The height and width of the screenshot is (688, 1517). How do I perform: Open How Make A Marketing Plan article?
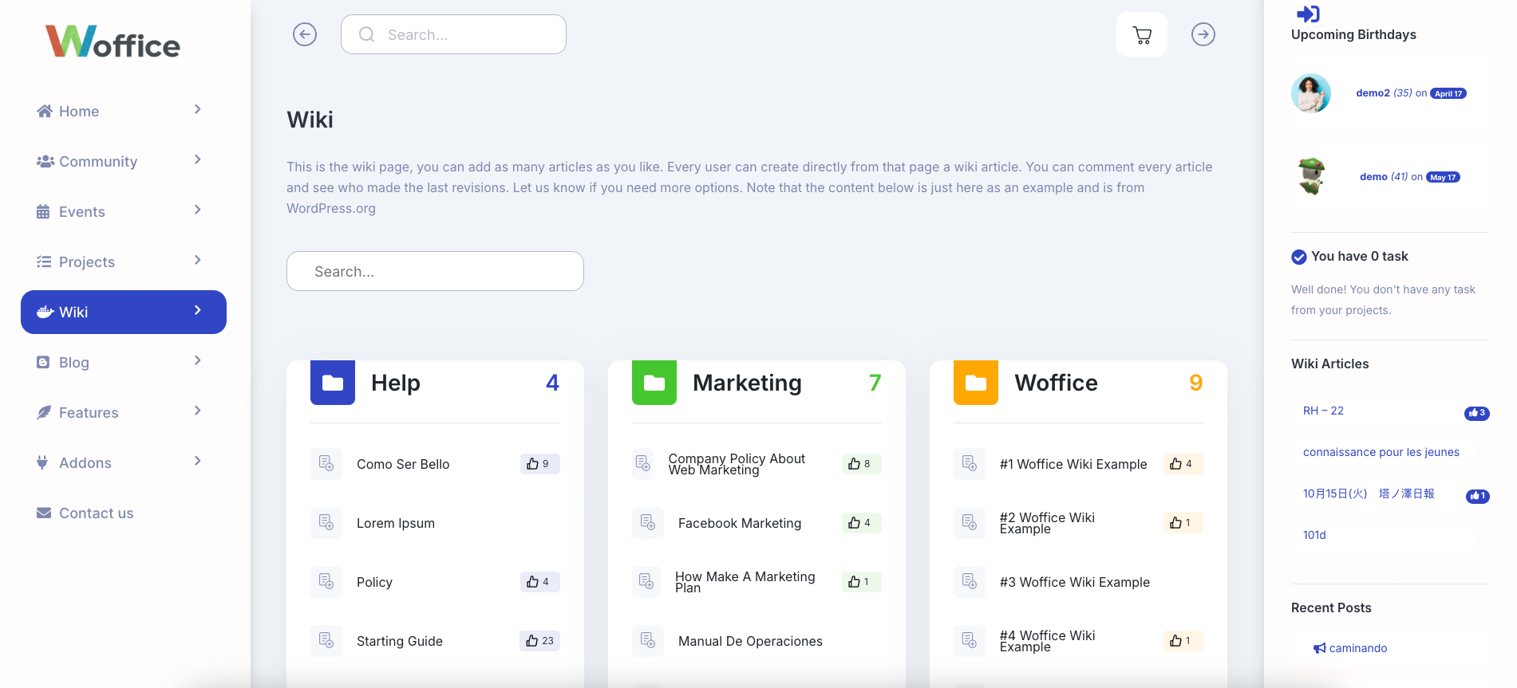pos(745,582)
